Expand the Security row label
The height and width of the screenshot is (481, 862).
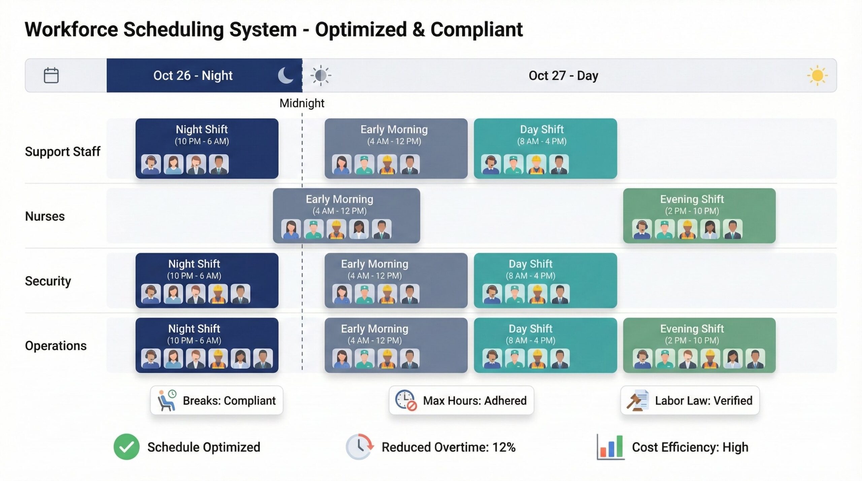(48, 280)
